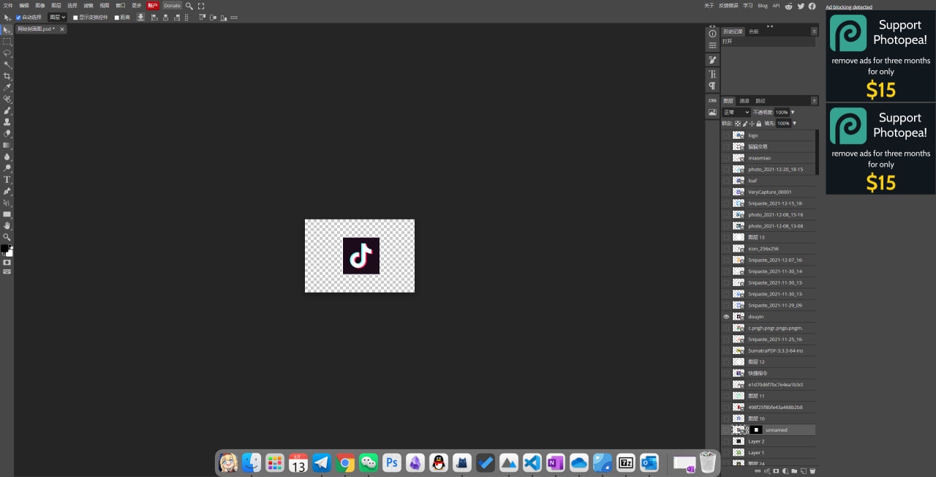Click the lock all padlock icon
Screen dimensions: 936x477
pos(758,124)
